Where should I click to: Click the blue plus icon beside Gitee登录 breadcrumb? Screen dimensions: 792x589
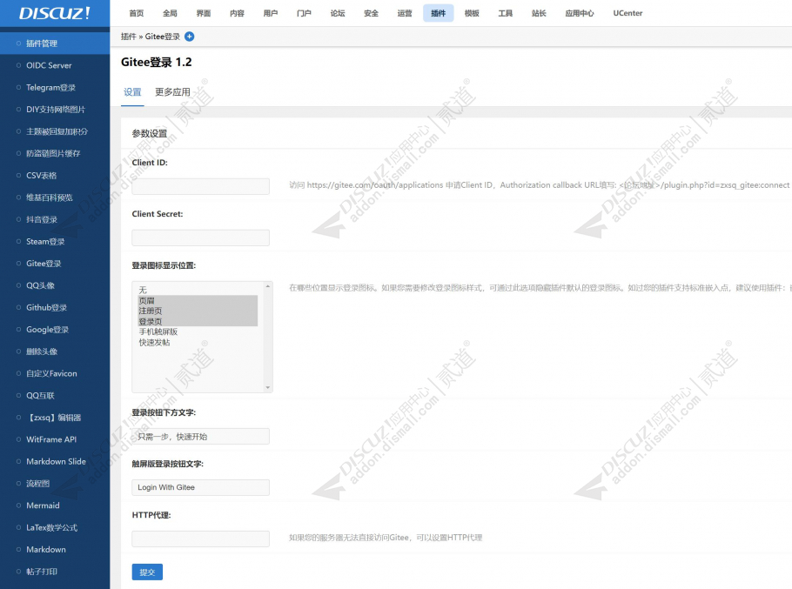pos(190,37)
